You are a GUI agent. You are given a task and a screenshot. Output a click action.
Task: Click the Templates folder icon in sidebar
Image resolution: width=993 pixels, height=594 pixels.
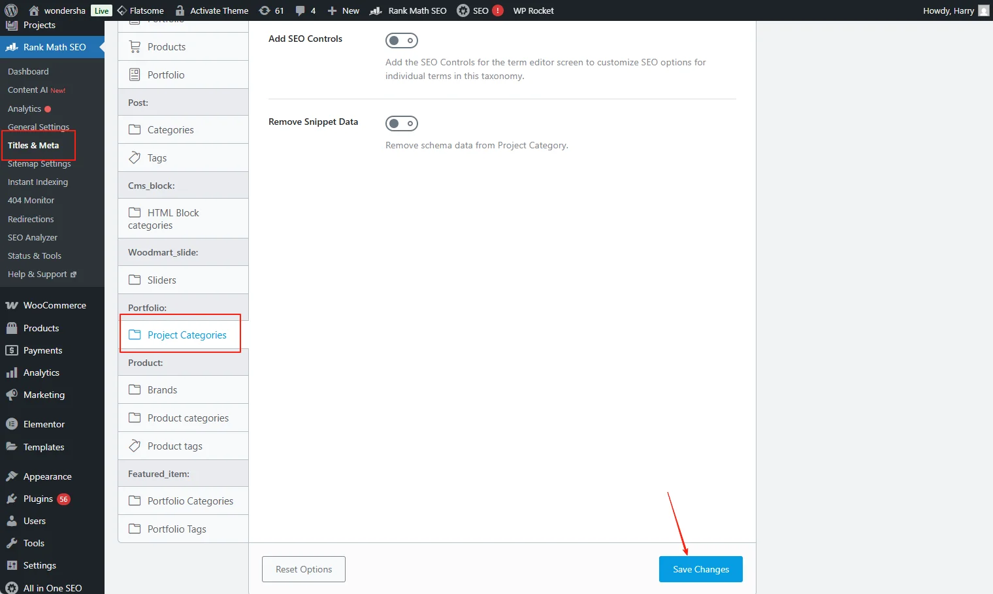pyautogui.click(x=12, y=447)
